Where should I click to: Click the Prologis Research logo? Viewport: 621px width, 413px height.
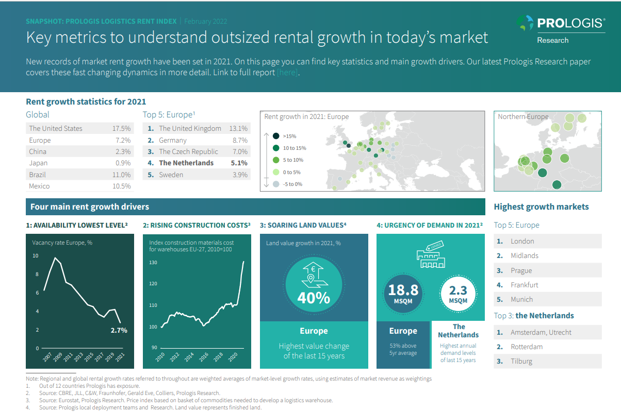[560, 29]
